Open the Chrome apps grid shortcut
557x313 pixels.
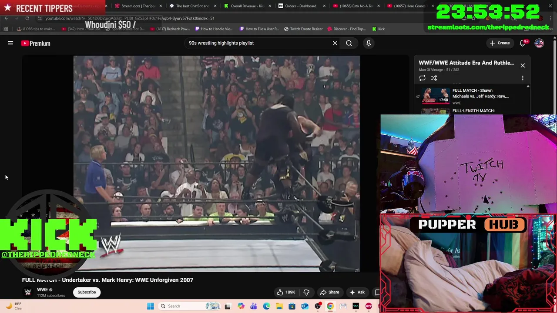6,29
